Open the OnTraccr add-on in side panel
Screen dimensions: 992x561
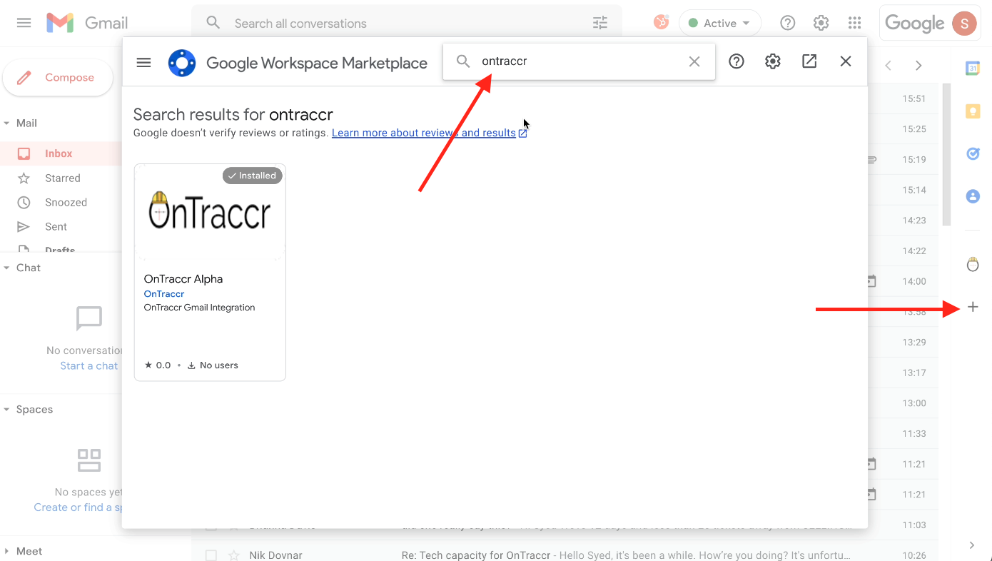coord(973,265)
